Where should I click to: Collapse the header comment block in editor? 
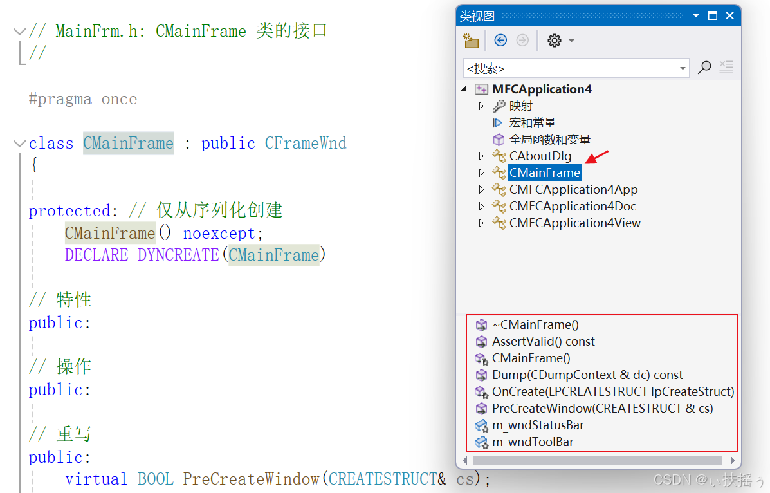tap(19, 32)
